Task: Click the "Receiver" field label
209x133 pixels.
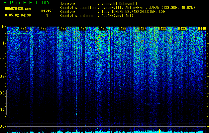Action: point(67,12)
